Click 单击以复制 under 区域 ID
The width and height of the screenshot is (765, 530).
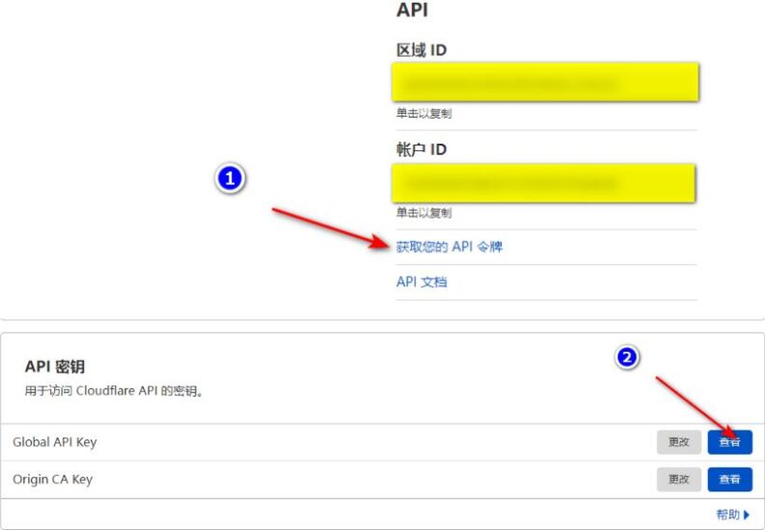tap(423, 114)
